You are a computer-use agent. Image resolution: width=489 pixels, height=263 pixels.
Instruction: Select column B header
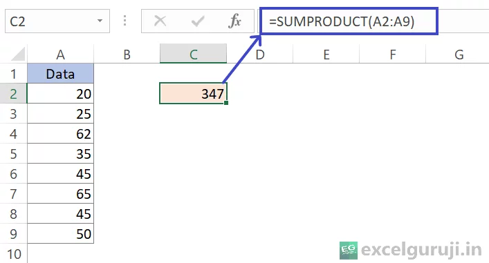(x=127, y=54)
